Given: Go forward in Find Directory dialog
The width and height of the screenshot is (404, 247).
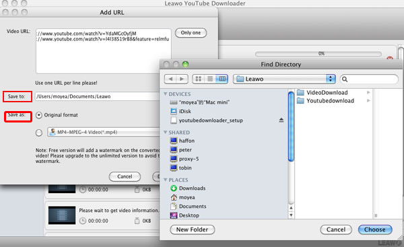Looking at the screenshot, I should pos(182,79).
